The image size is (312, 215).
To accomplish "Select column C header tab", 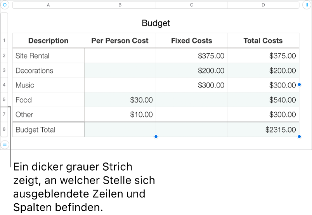I will 191,5.
